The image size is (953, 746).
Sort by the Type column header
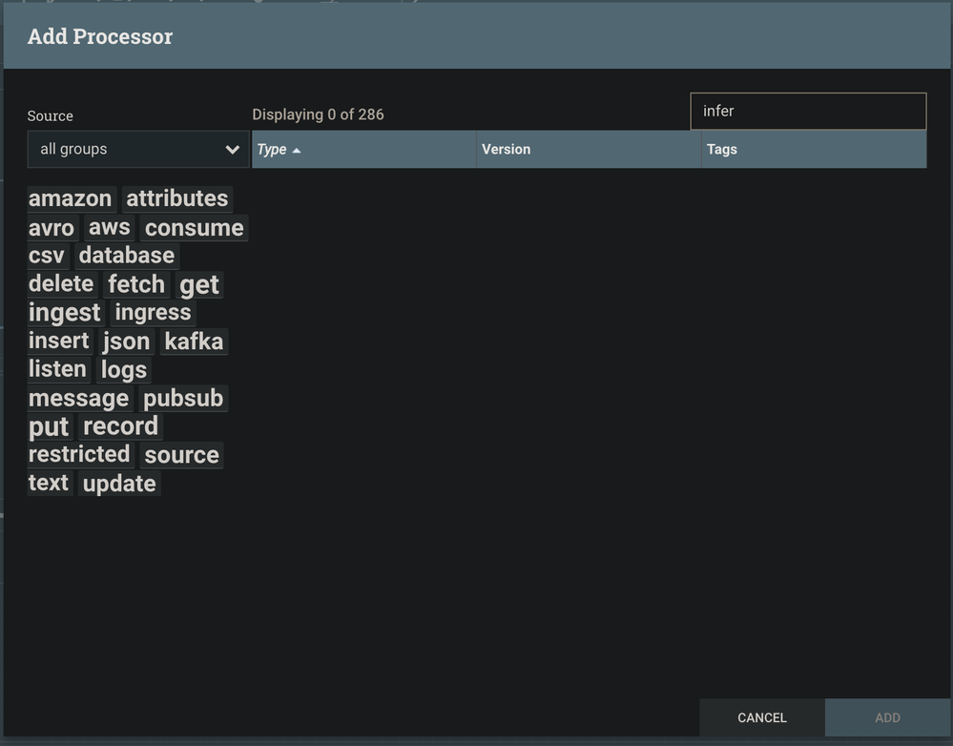point(272,150)
